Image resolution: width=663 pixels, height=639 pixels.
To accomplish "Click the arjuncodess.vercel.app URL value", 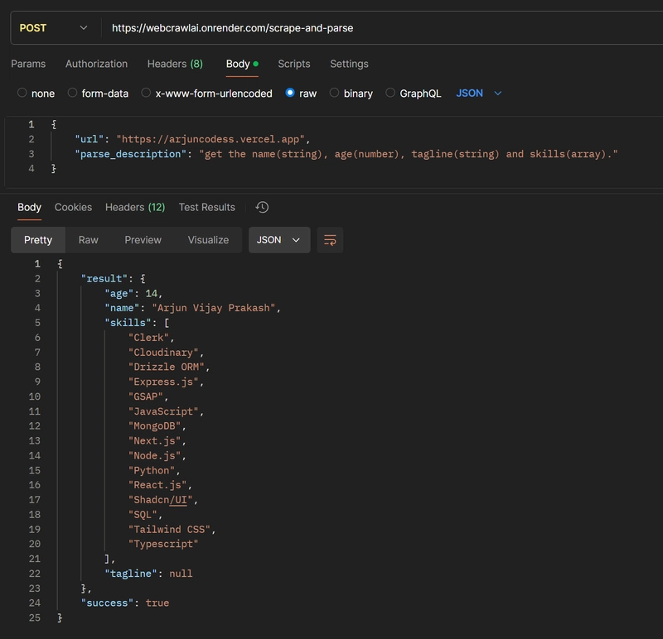I will [x=211, y=139].
